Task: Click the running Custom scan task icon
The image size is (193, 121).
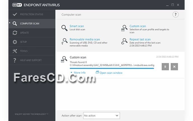Action: [64, 59]
